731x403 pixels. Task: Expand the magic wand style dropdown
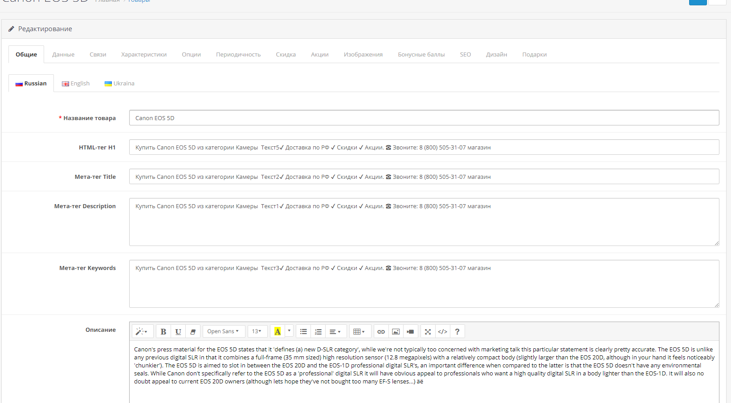pos(142,331)
